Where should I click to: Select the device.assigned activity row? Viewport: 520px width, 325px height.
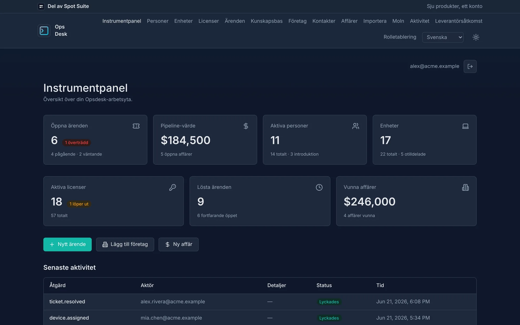260,318
